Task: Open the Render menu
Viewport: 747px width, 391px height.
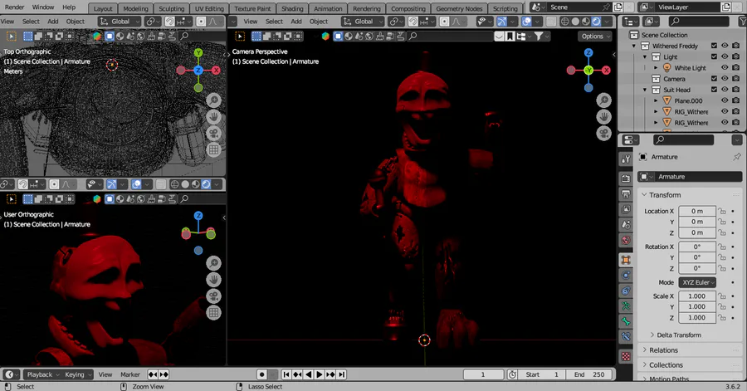Action: [x=15, y=7]
